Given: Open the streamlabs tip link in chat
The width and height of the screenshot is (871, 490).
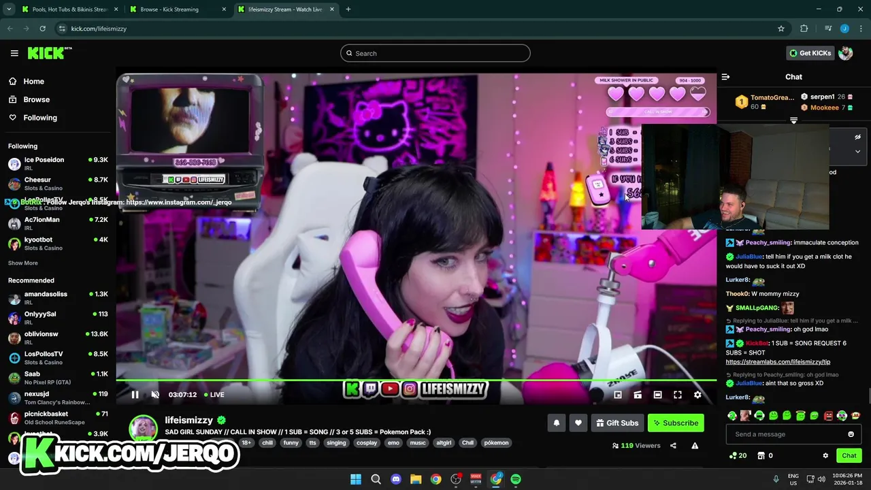Looking at the screenshot, I should pyautogui.click(x=778, y=362).
